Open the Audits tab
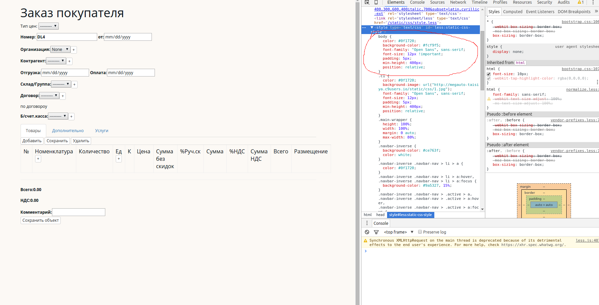The width and height of the screenshot is (599, 305). click(564, 2)
